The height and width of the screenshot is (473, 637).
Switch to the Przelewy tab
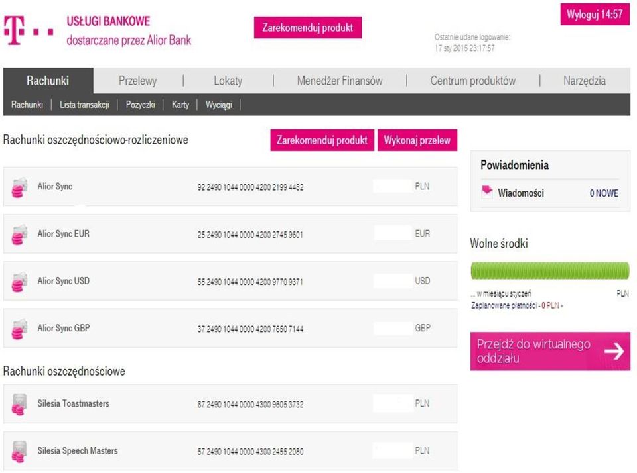pos(138,81)
